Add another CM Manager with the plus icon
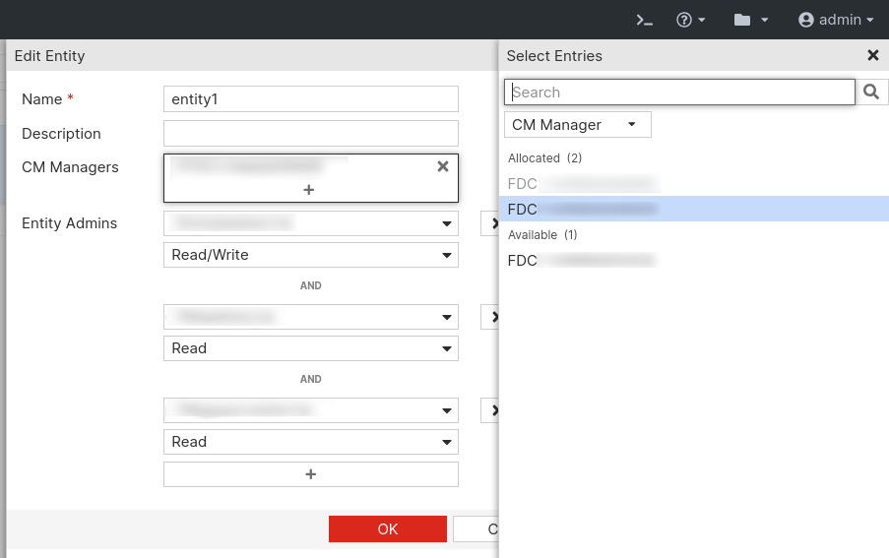This screenshot has width=889, height=558. (x=309, y=189)
